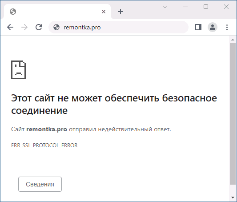Close the current tab with X
This screenshot has width=237, height=202.
[104, 12]
